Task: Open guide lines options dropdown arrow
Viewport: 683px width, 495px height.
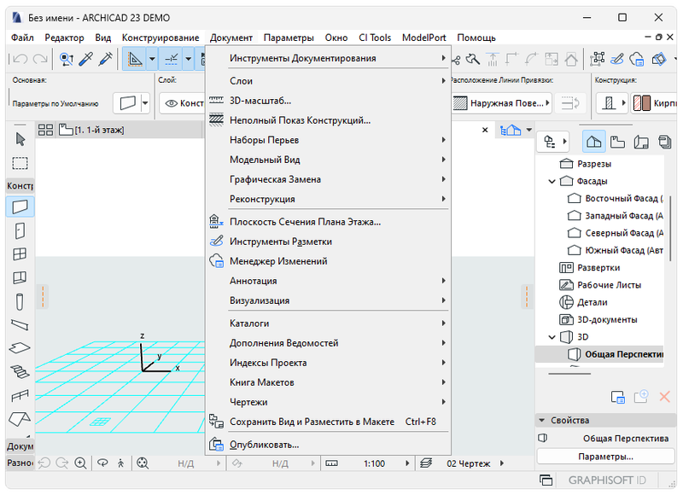Action: coord(152,58)
